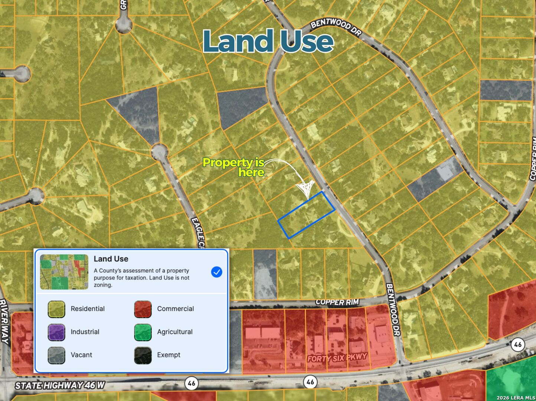Click the River Way street label
The height and width of the screenshot is (401, 536).
(x=4, y=322)
